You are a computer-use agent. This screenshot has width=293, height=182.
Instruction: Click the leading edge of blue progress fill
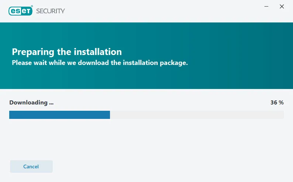click(x=109, y=115)
